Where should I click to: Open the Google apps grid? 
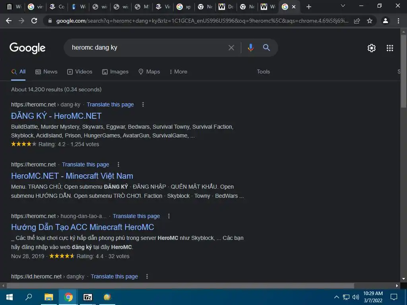point(390,48)
